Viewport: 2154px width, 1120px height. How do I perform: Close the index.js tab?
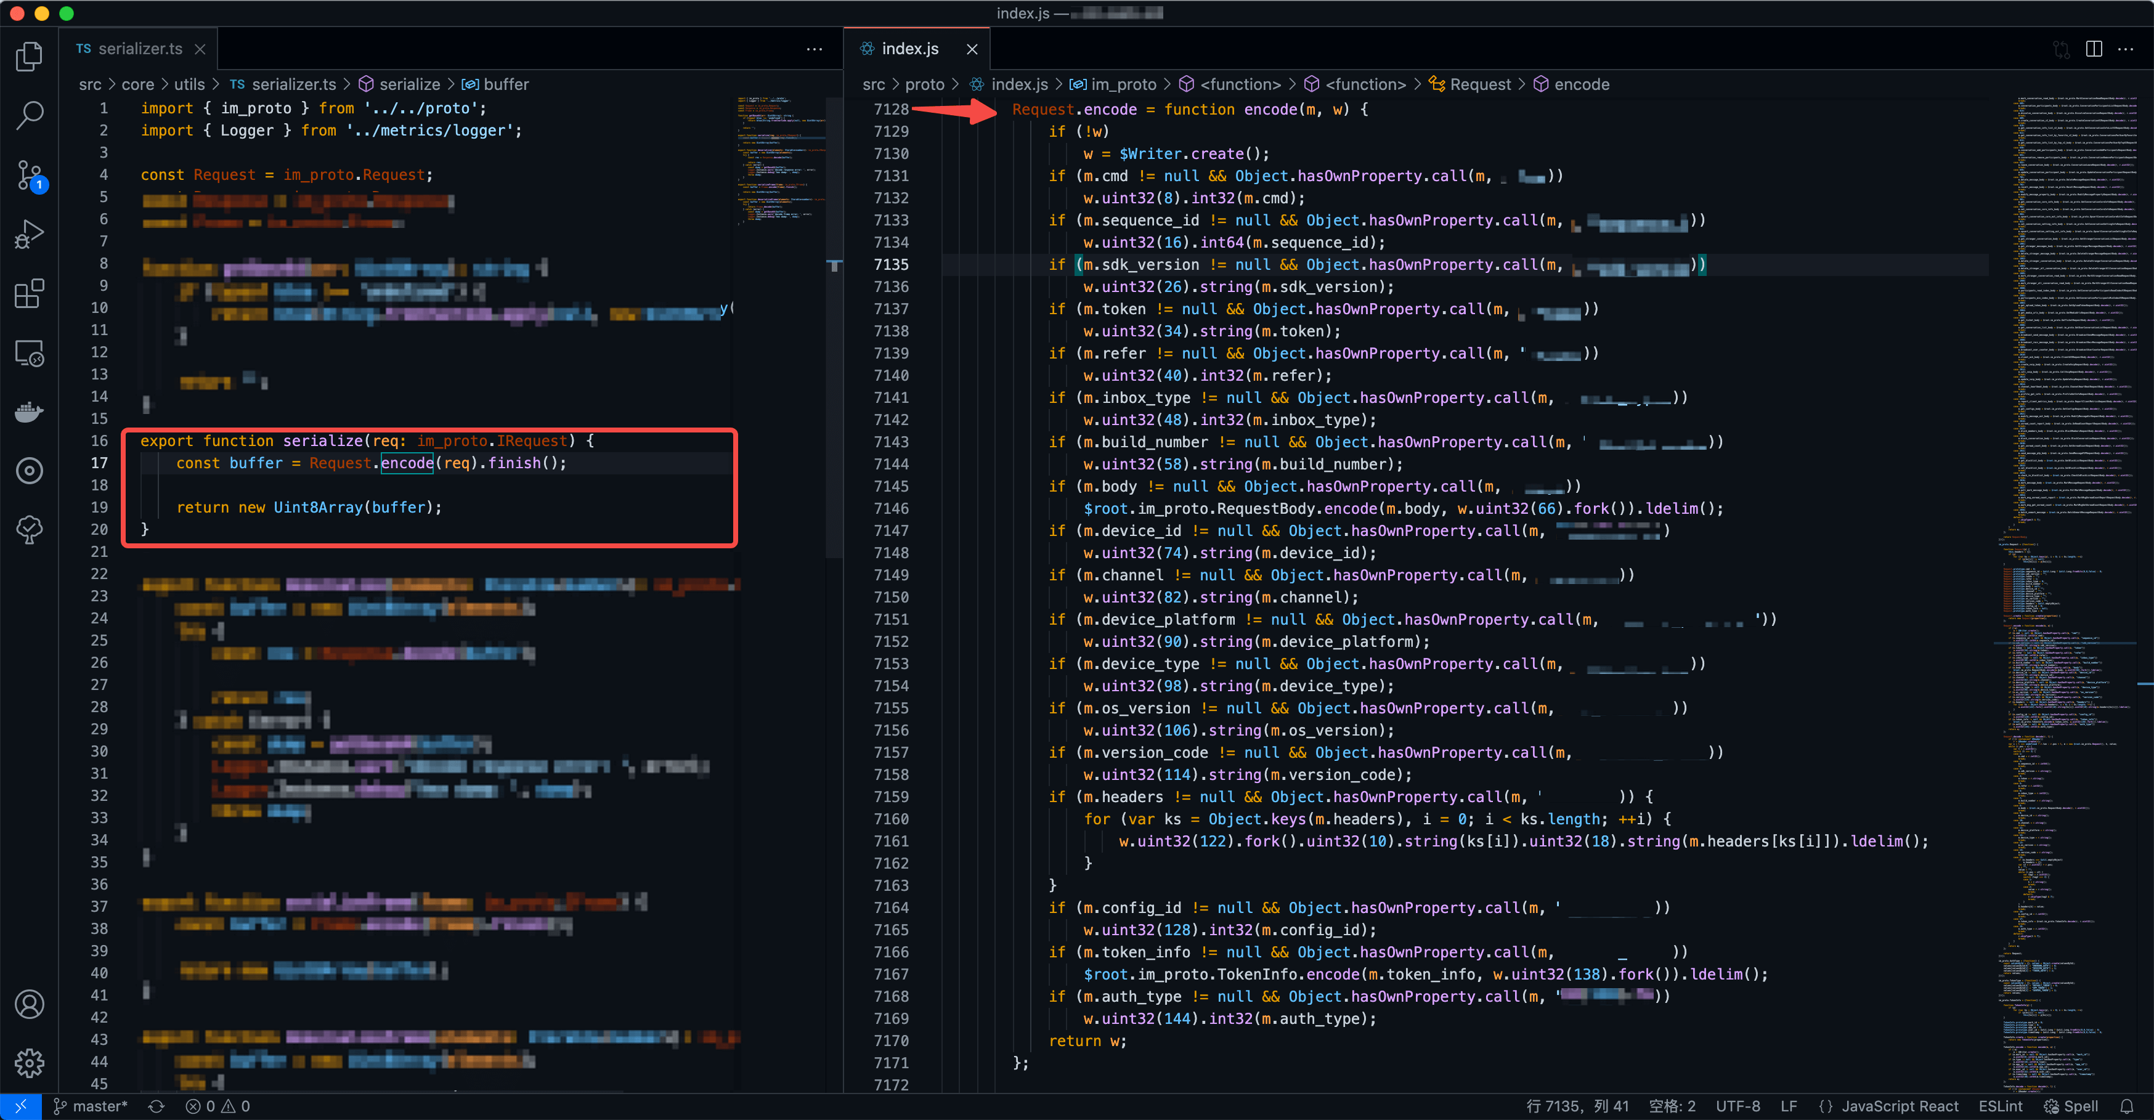pos(972,49)
